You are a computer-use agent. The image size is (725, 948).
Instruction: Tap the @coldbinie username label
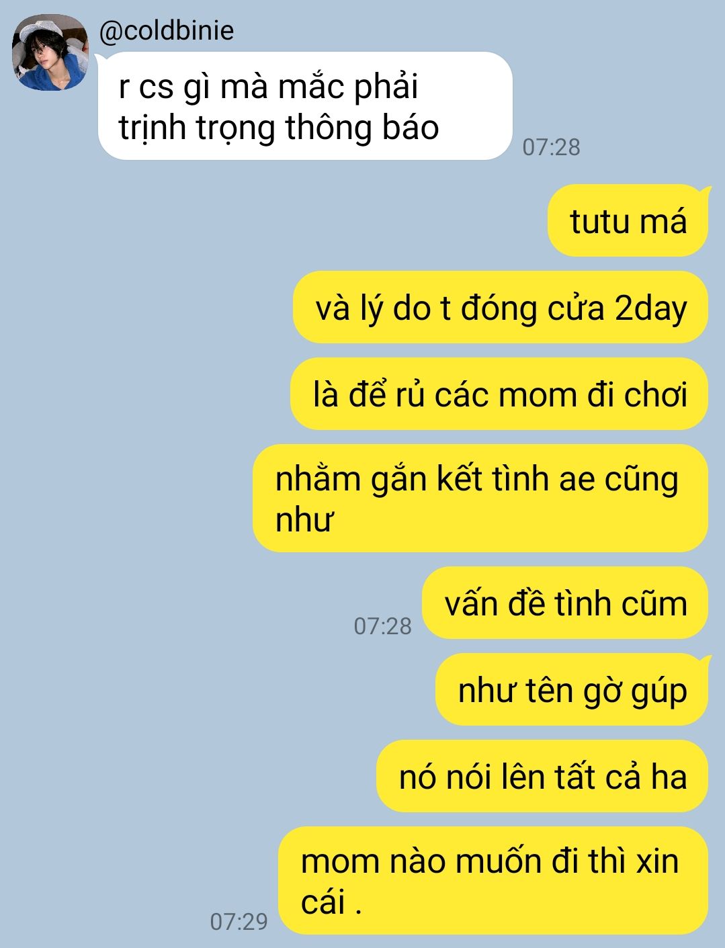[167, 31]
